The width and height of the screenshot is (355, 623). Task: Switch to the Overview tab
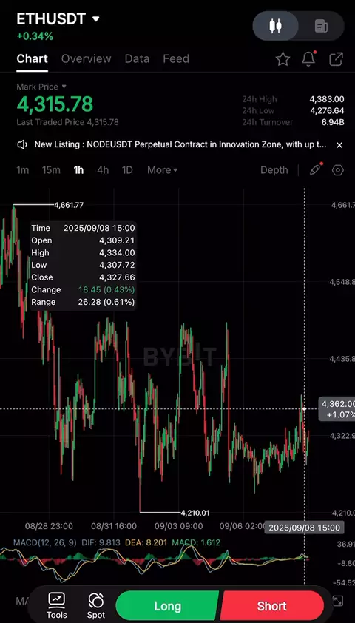[87, 58]
